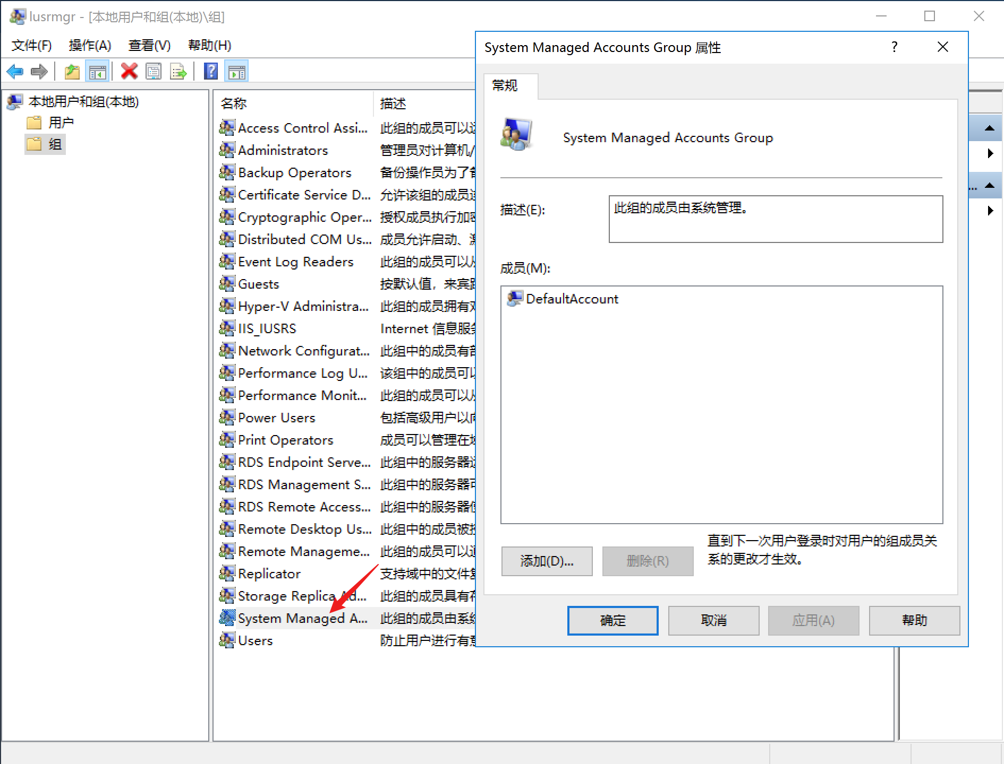
Task: Select the 用户 folder in the tree
Action: [x=61, y=123]
